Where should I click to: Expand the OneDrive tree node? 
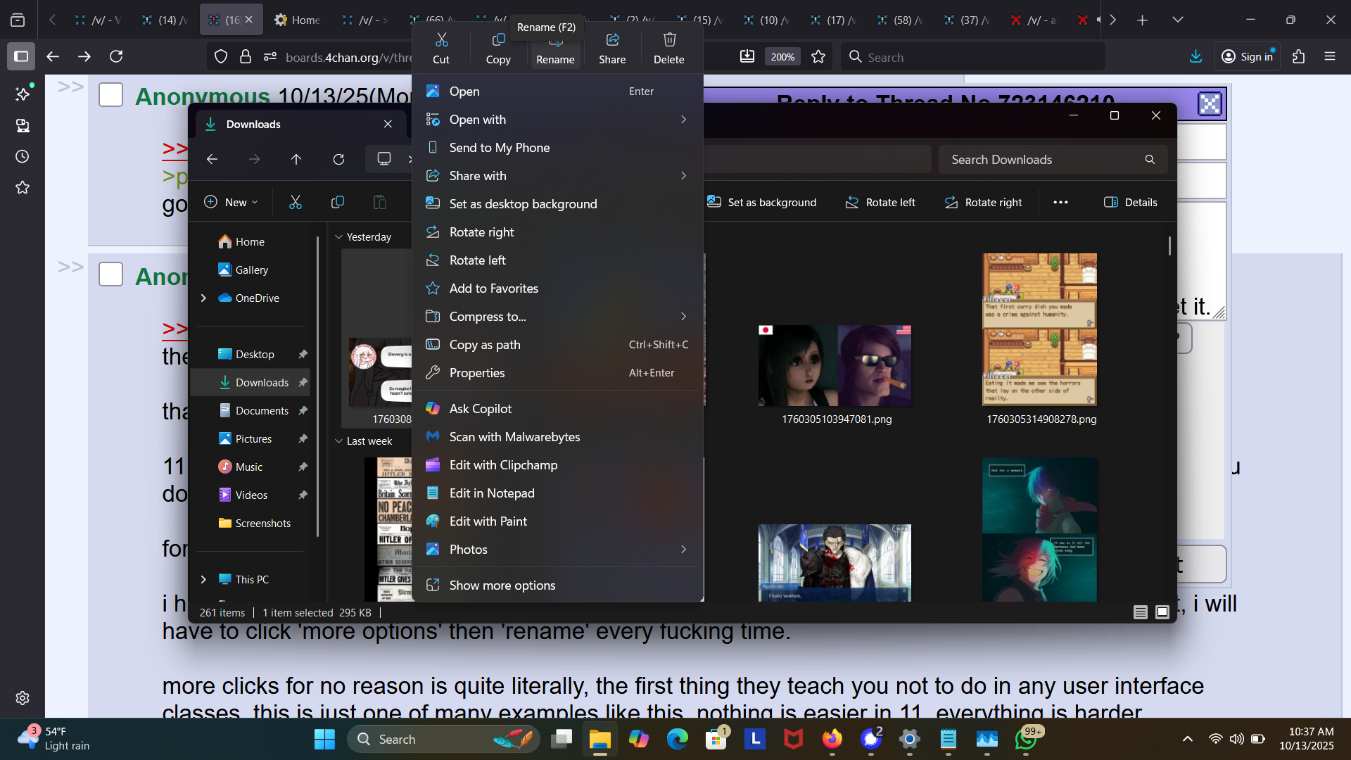[x=203, y=298]
